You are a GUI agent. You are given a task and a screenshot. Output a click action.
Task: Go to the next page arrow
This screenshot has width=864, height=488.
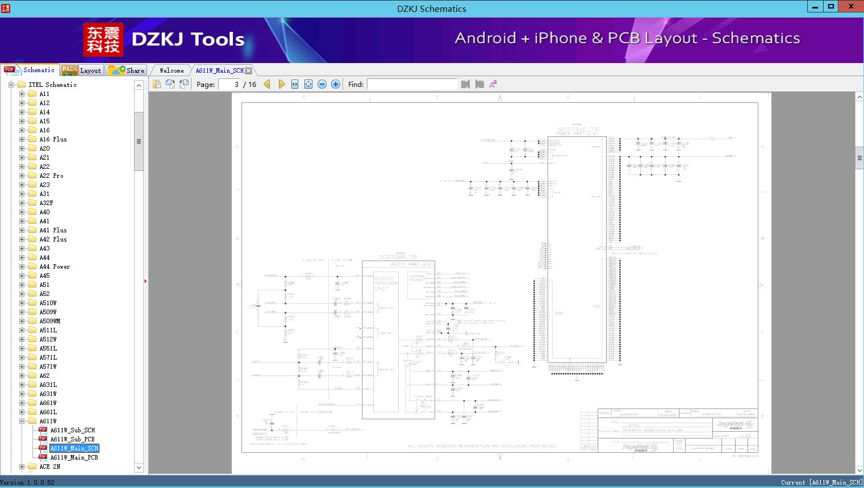click(281, 84)
